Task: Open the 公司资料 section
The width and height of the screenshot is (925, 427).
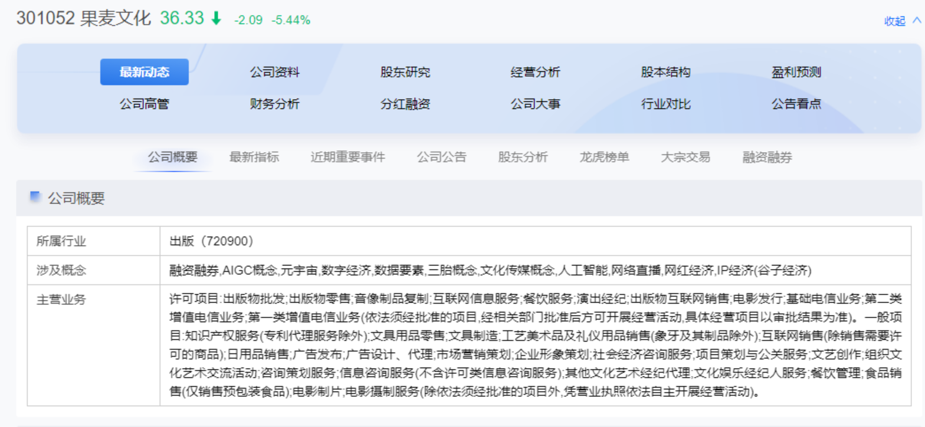Action: point(275,73)
